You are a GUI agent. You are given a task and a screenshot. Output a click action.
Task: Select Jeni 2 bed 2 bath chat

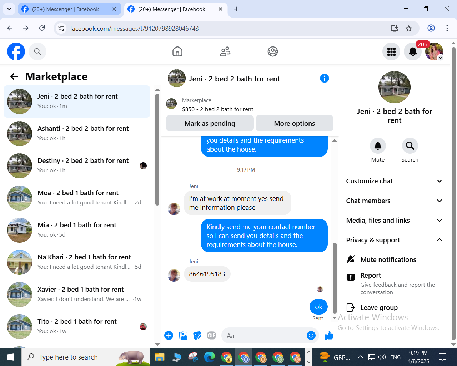click(77, 102)
